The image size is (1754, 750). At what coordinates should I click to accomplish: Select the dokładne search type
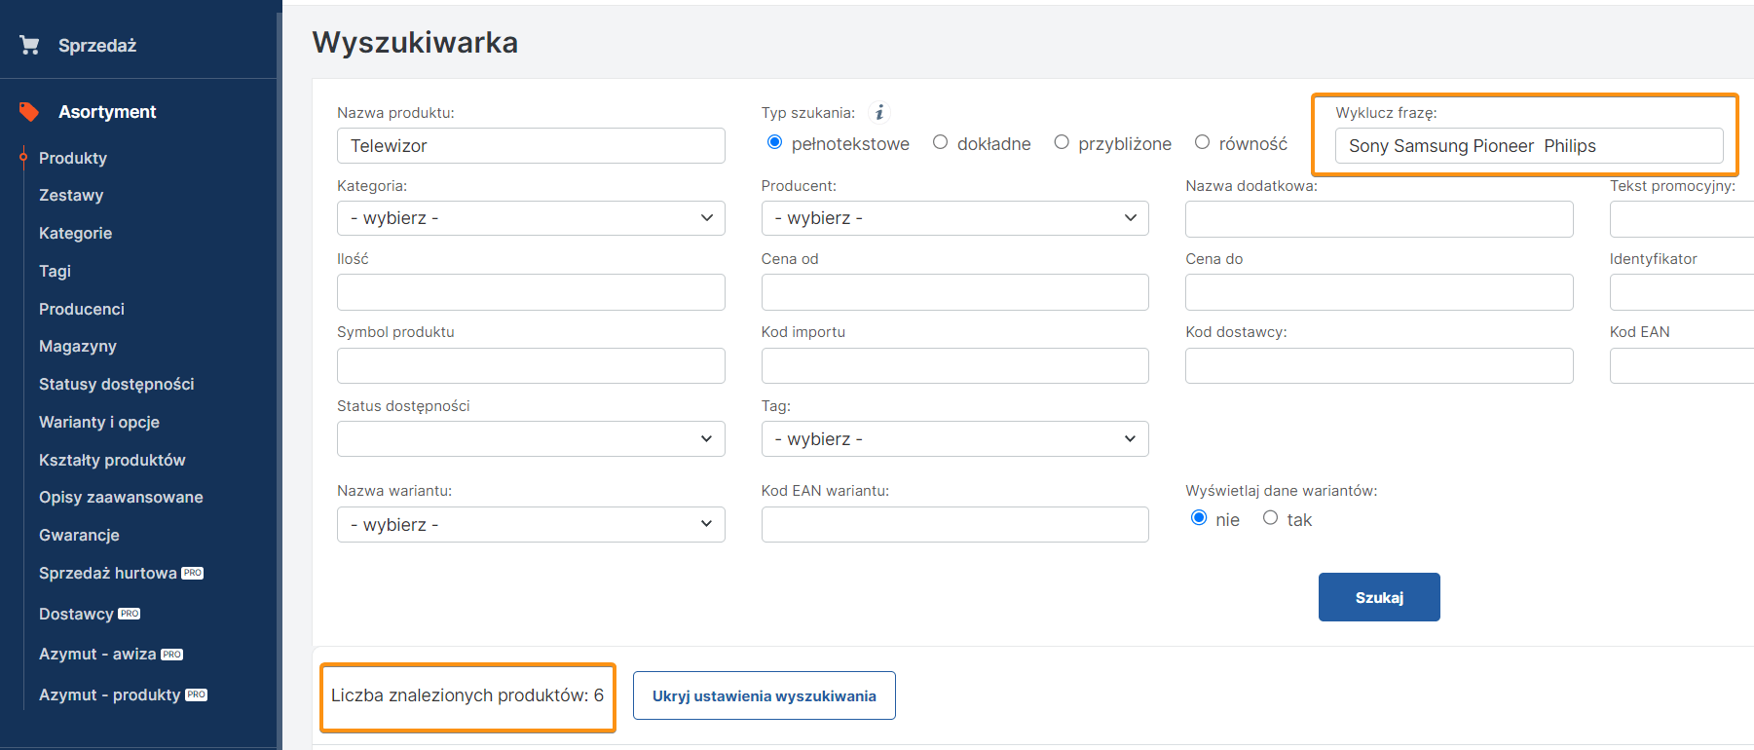click(x=940, y=143)
